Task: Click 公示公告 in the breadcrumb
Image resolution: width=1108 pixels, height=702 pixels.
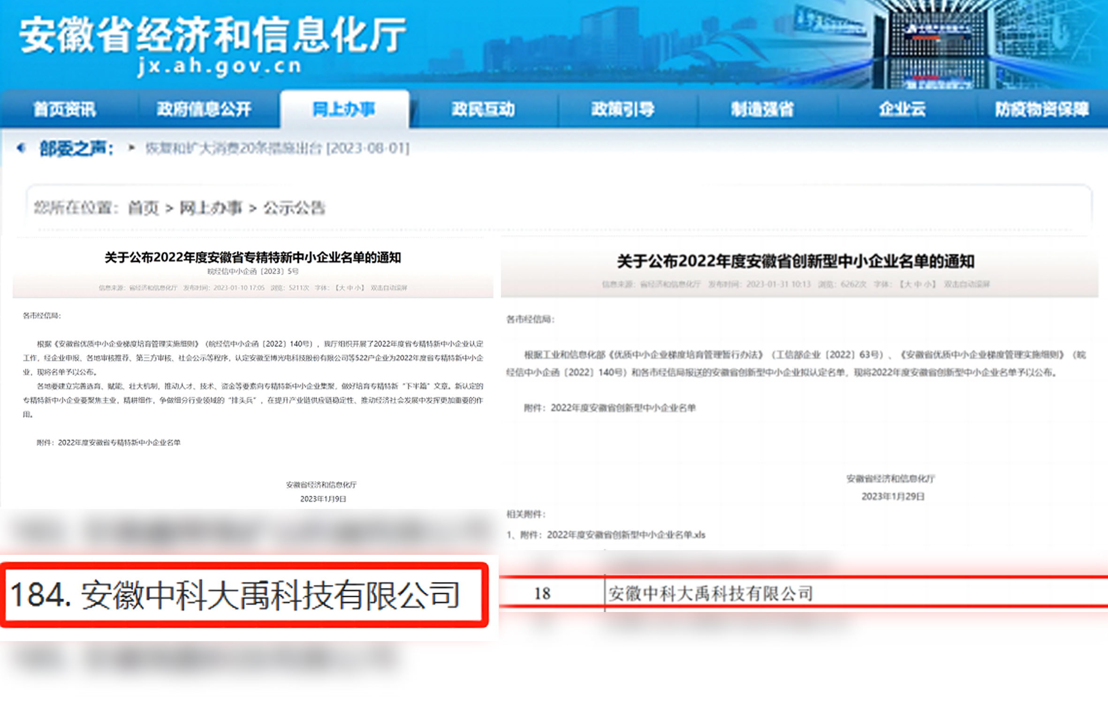Action: [x=294, y=208]
